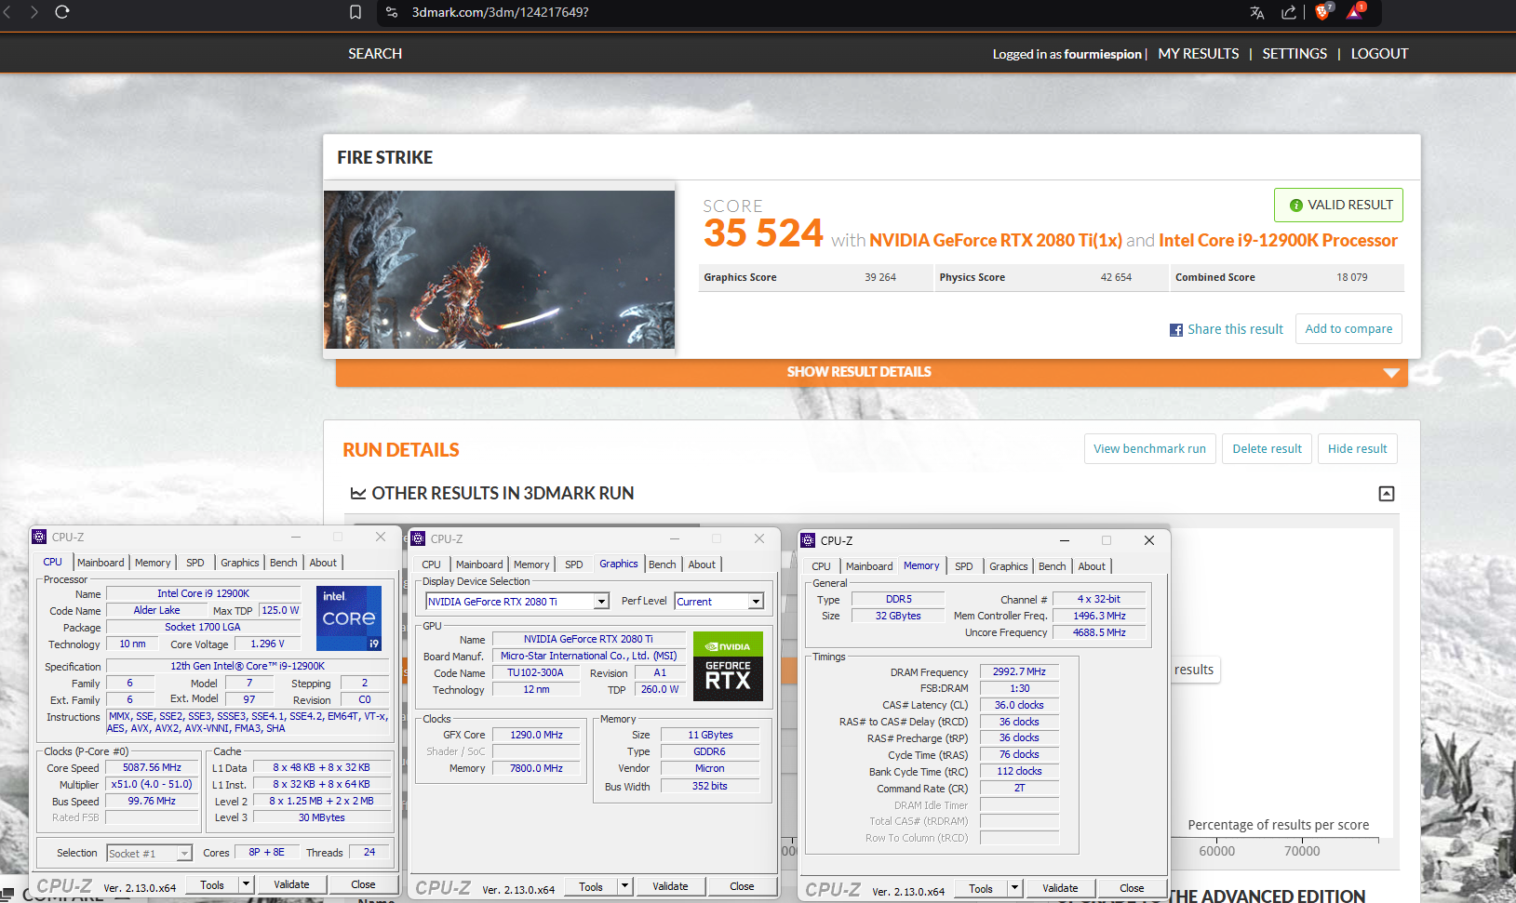
Task: Click the DRAM Frequency value 2992.7 MHz
Action: (1019, 671)
